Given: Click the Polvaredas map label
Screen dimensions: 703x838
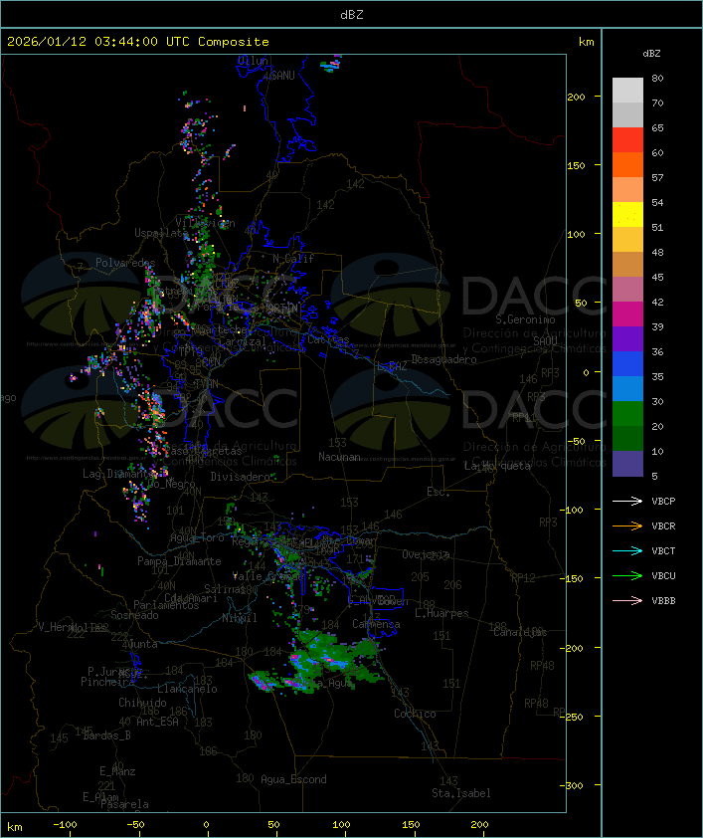Looking at the screenshot, I should 125,263.
